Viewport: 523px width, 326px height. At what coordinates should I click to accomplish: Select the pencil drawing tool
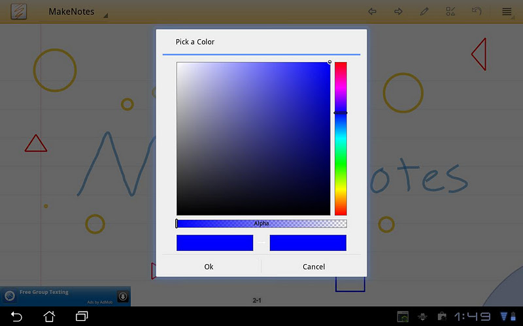[x=424, y=12]
